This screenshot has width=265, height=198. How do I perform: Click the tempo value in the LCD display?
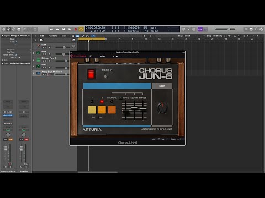[x=133, y=28]
